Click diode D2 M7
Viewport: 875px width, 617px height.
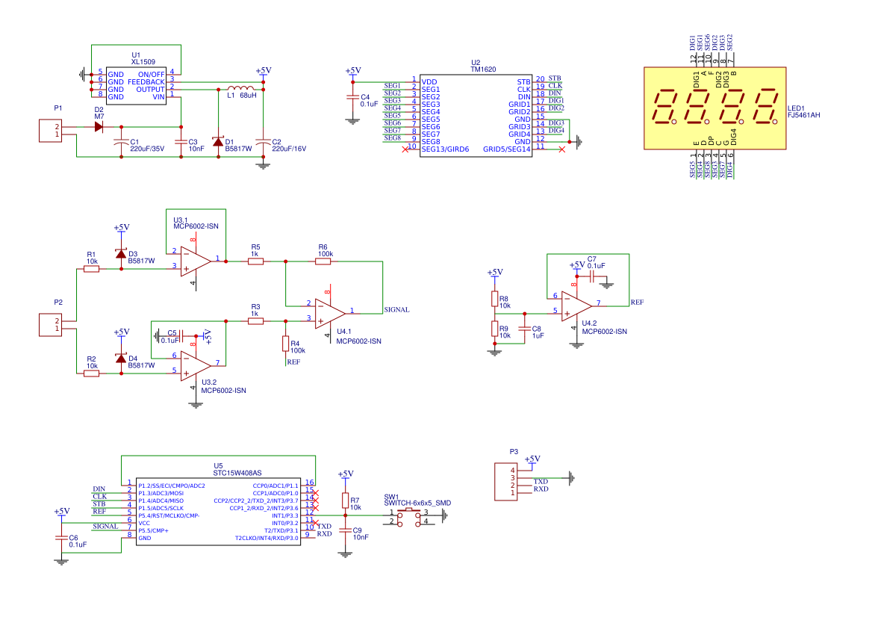[97, 125]
